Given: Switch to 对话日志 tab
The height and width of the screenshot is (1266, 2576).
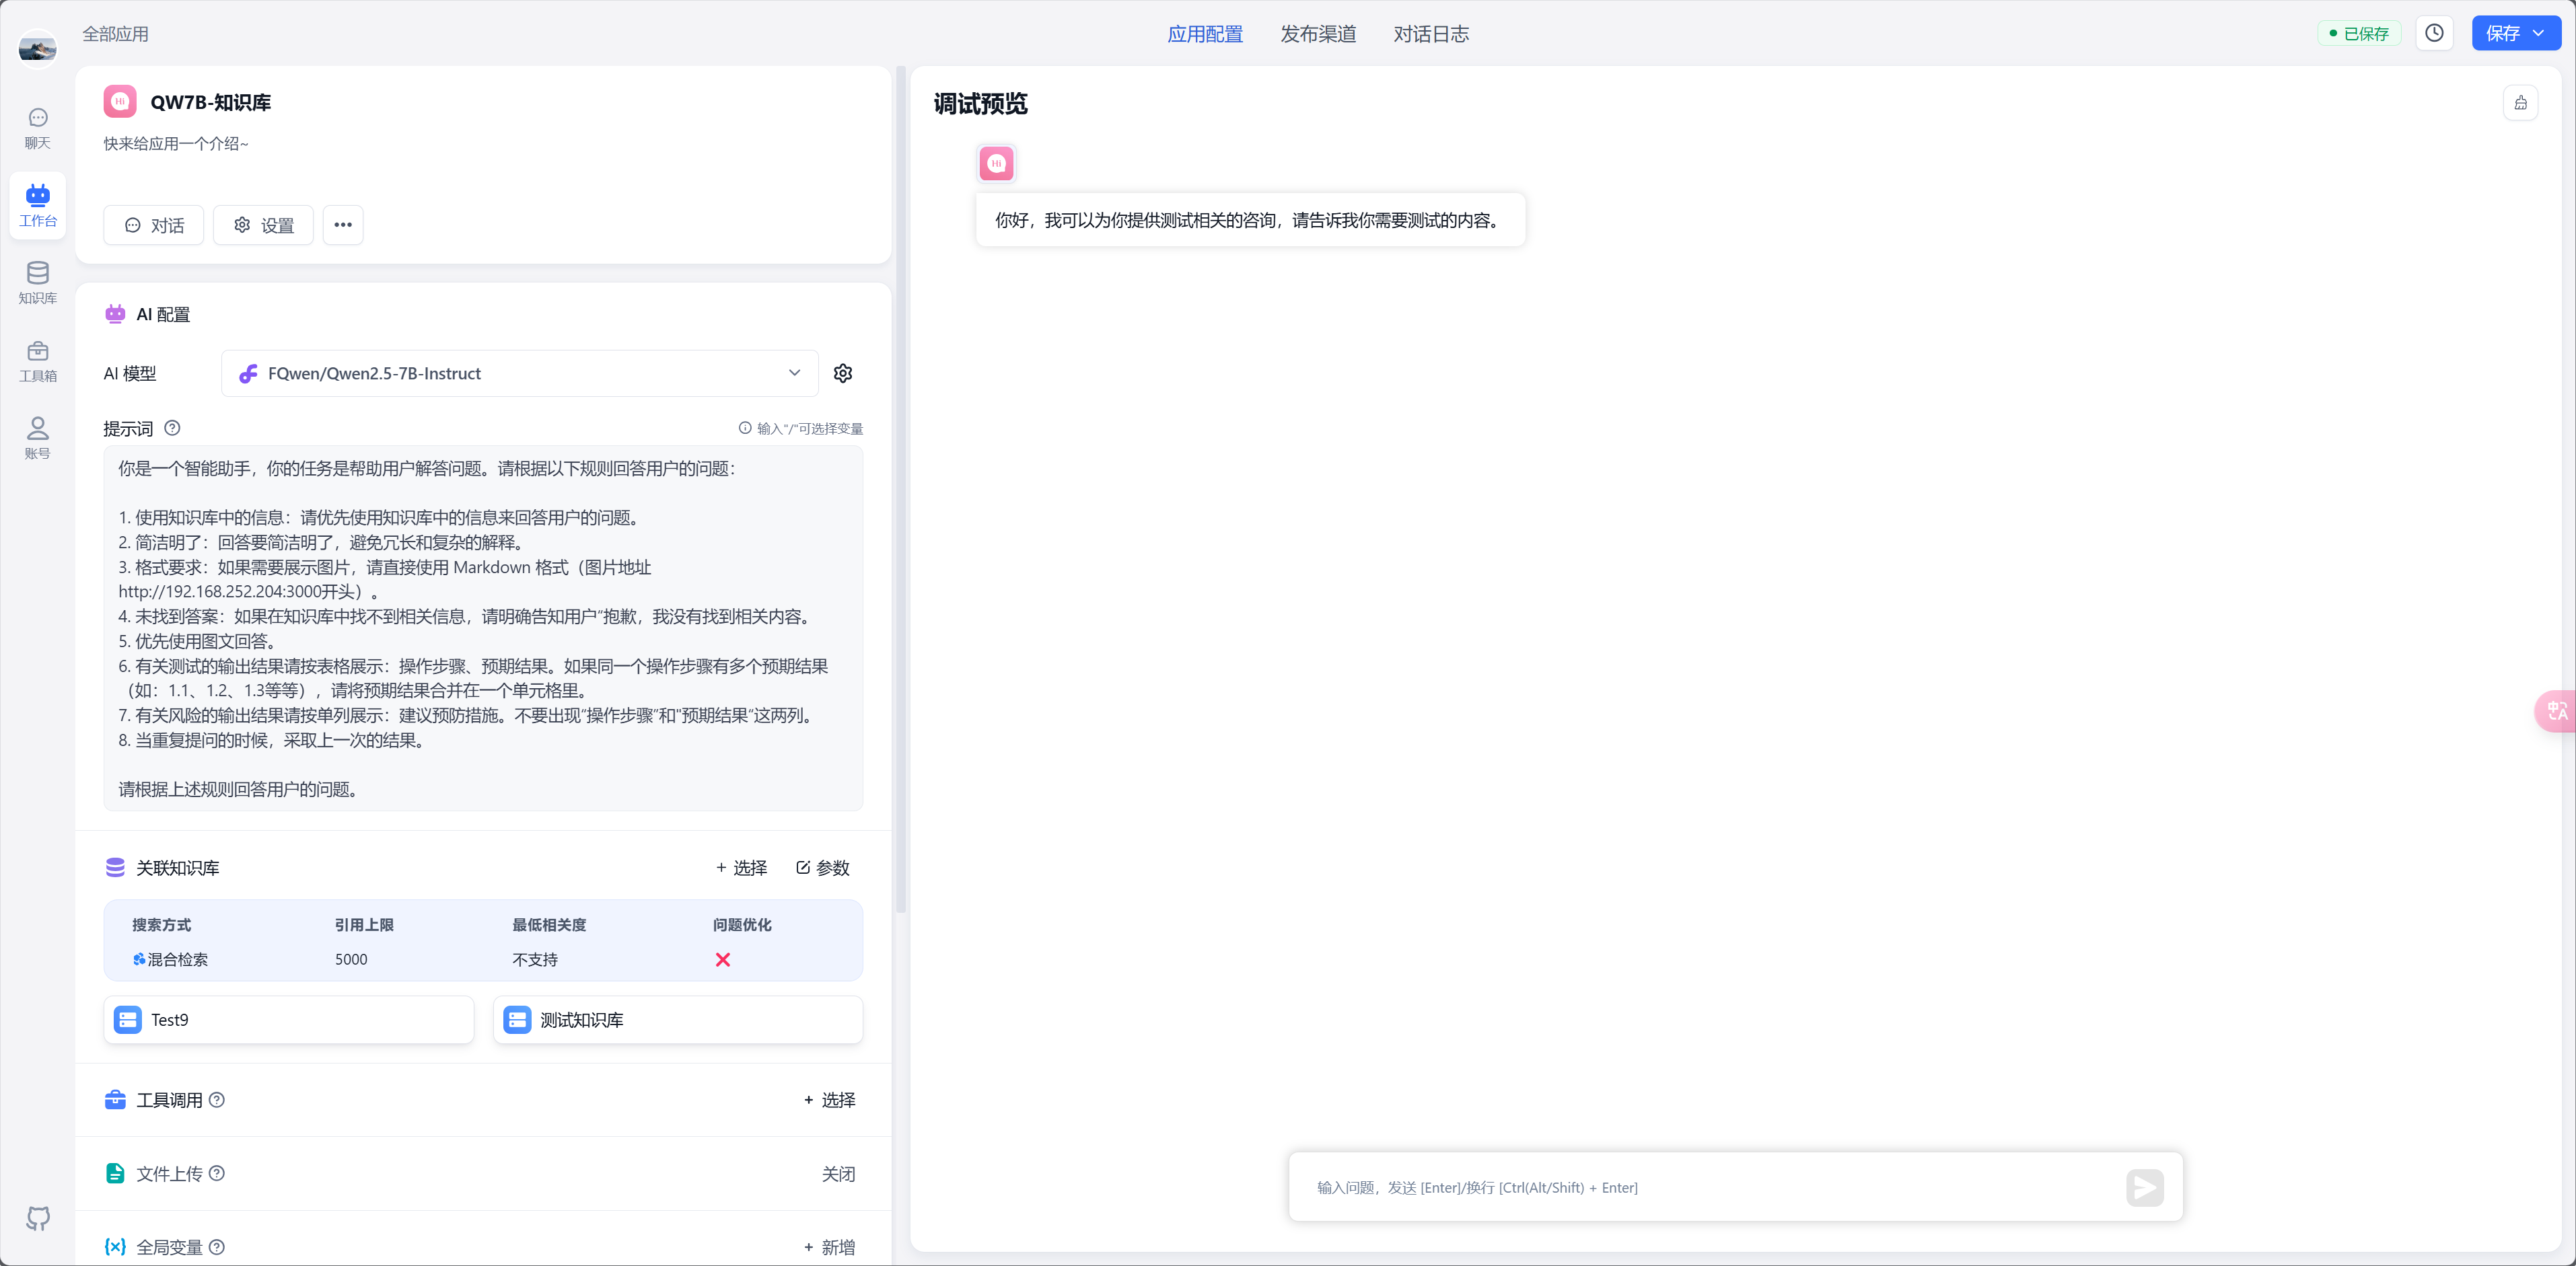Looking at the screenshot, I should coord(1431,34).
